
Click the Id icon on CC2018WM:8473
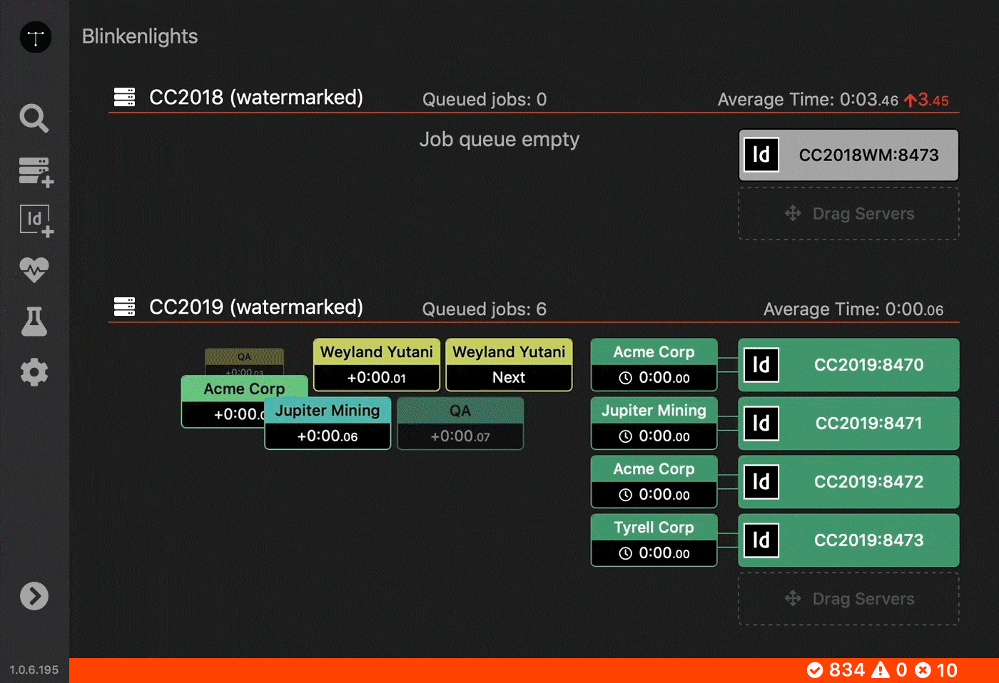tap(761, 155)
